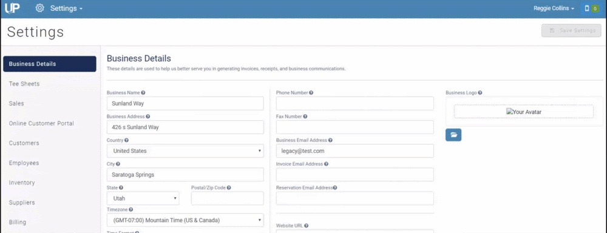Click the UP logo in header
The height and width of the screenshot is (233, 607).
pos(12,8)
